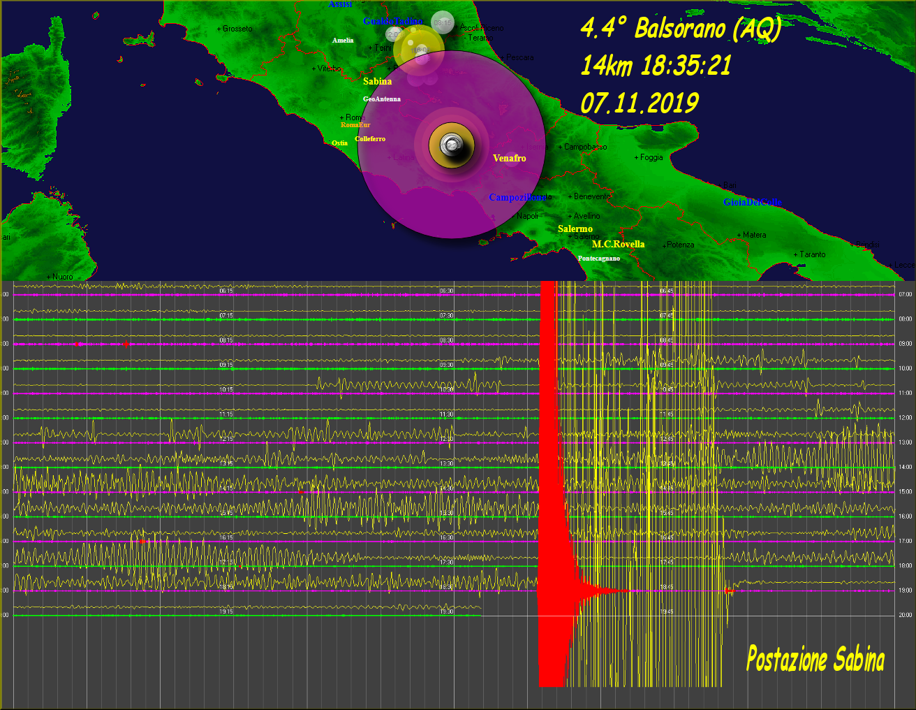Click the '14km 18:35:21' depth and time text
The height and width of the screenshot is (710, 916).
pyautogui.click(x=656, y=66)
